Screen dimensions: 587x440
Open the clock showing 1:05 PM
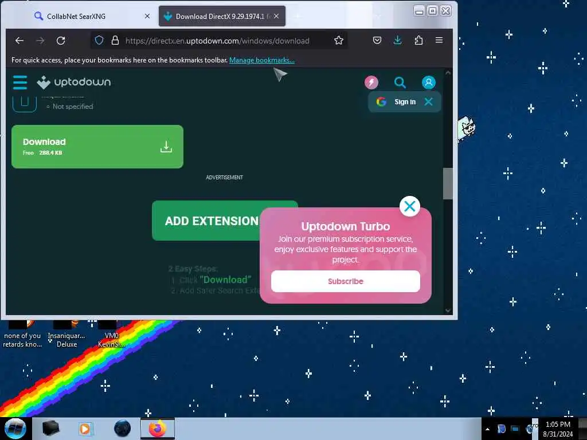tap(558, 429)
